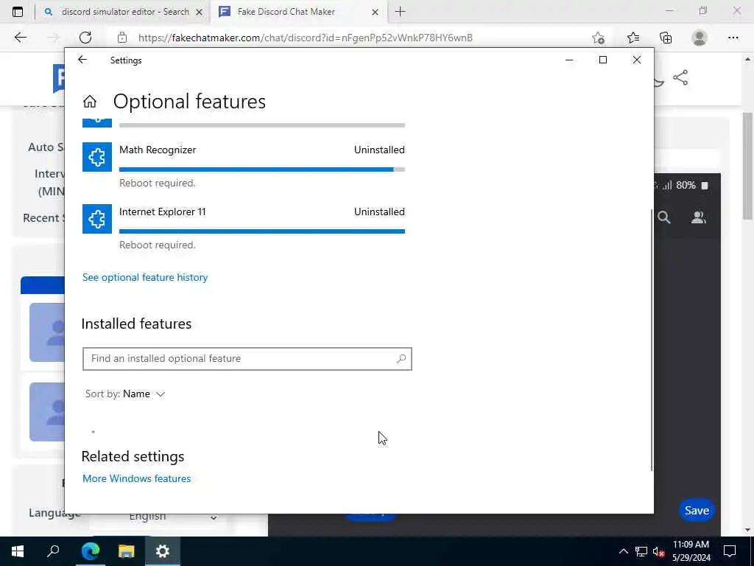754x566 pixels.
Task: Open Edge Collections
Action: click(x=666, y=38)
